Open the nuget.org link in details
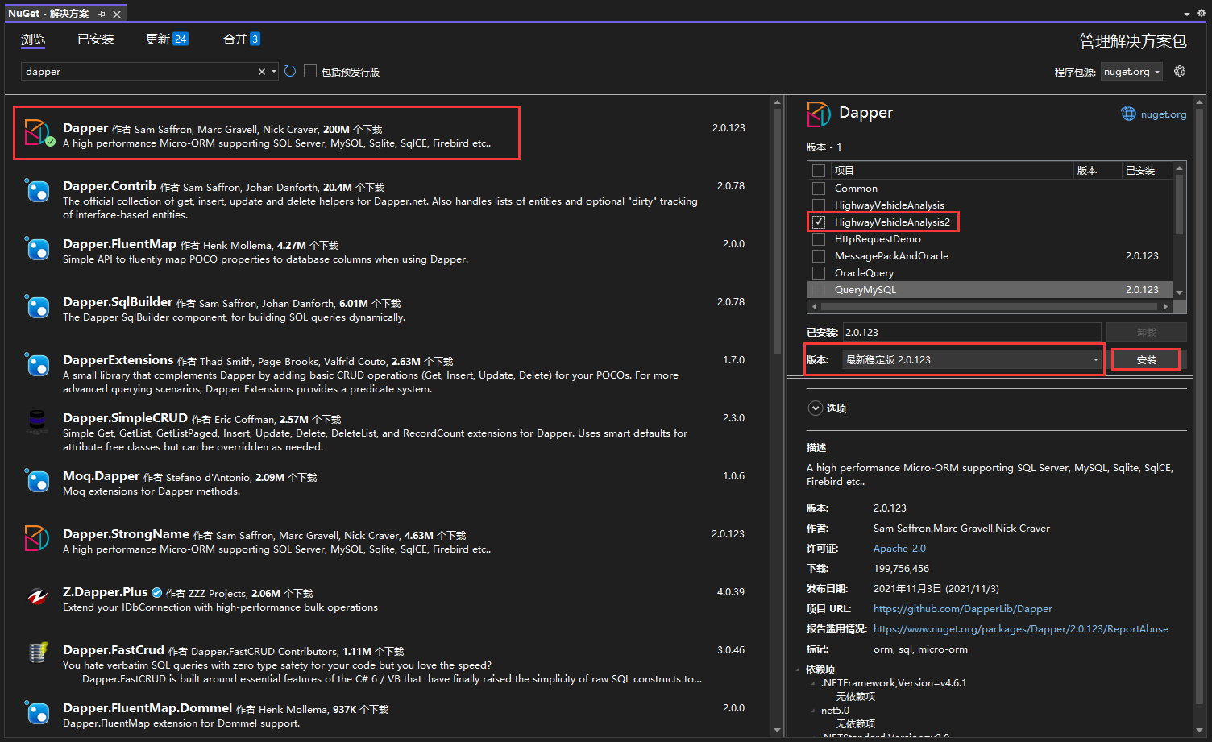The width and height of the screenshot is (1212, 742). tap(1164, 114)
